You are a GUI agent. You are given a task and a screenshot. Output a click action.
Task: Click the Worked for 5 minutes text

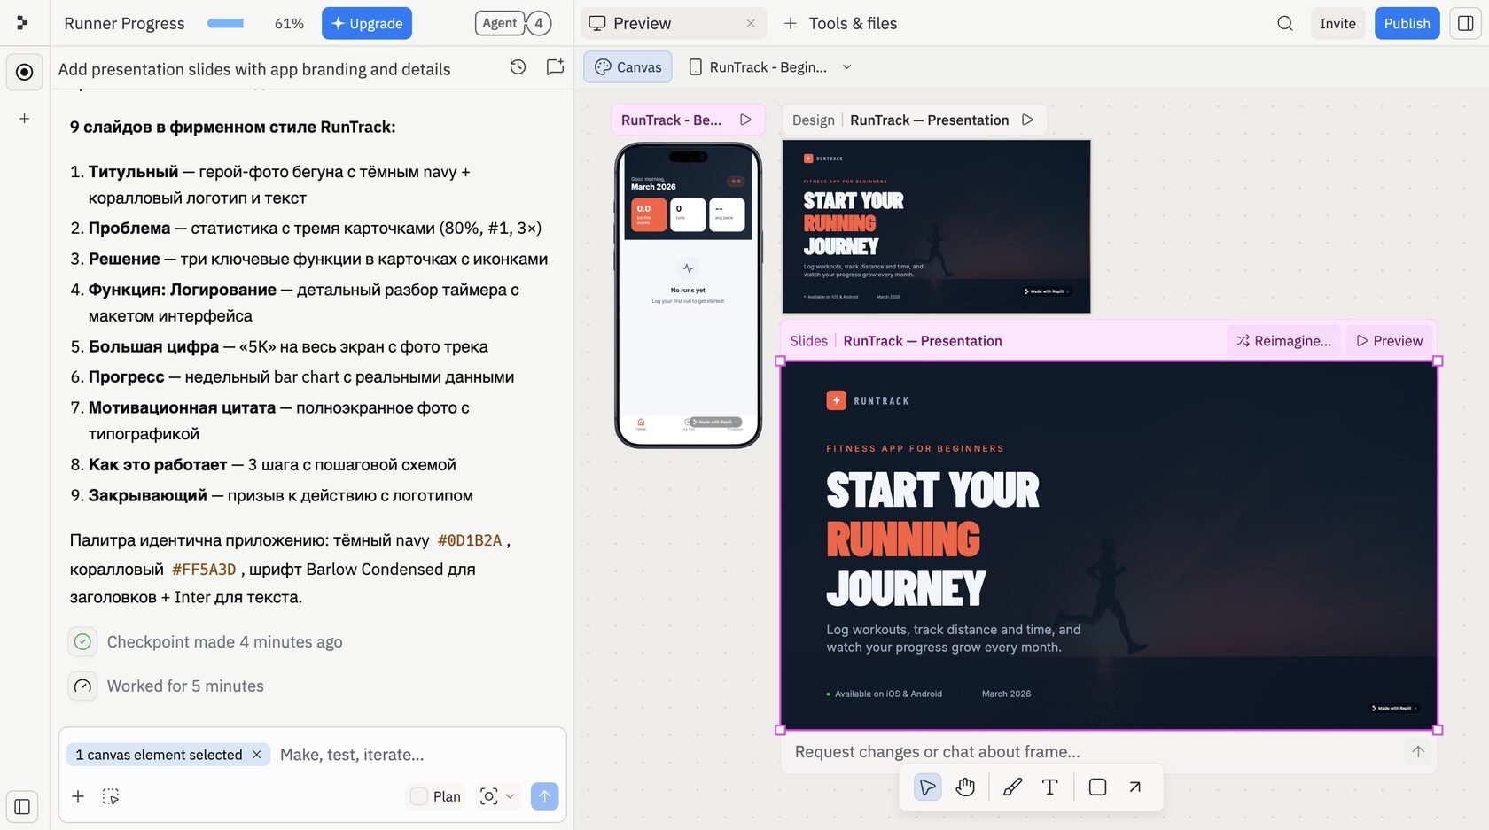185,686
